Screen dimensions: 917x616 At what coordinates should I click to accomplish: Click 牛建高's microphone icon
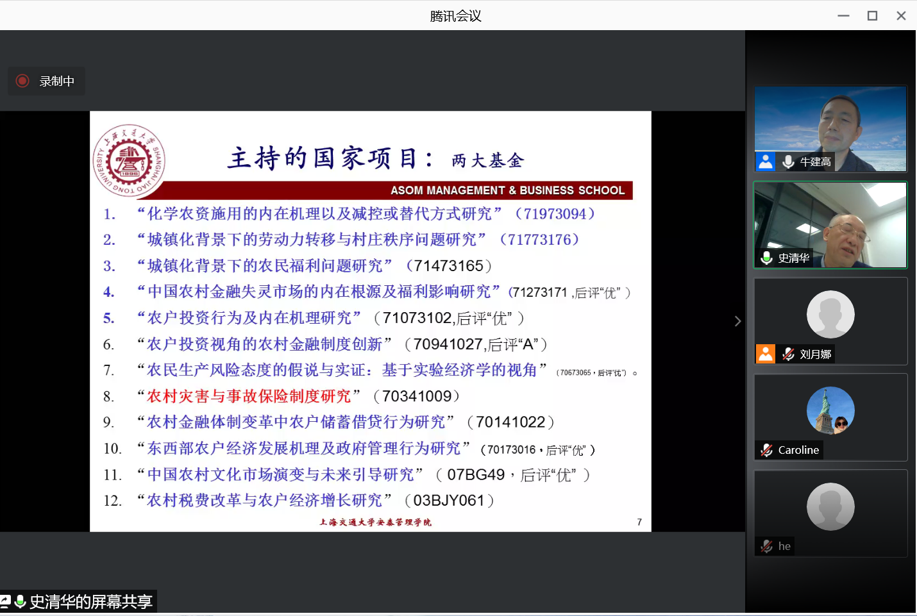click(x=788, y=162)
